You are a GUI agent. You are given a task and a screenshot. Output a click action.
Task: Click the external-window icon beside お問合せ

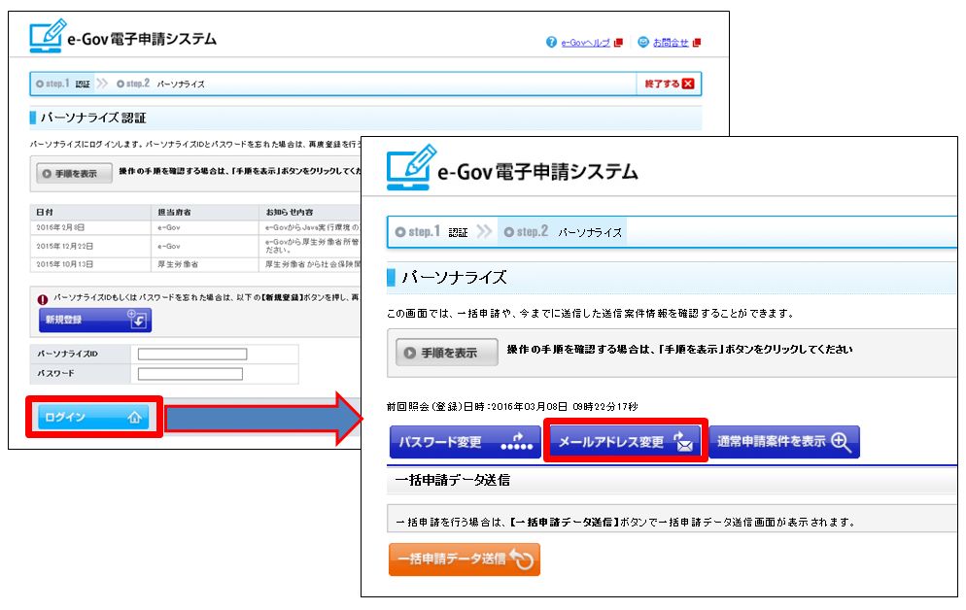click(696, 43)
